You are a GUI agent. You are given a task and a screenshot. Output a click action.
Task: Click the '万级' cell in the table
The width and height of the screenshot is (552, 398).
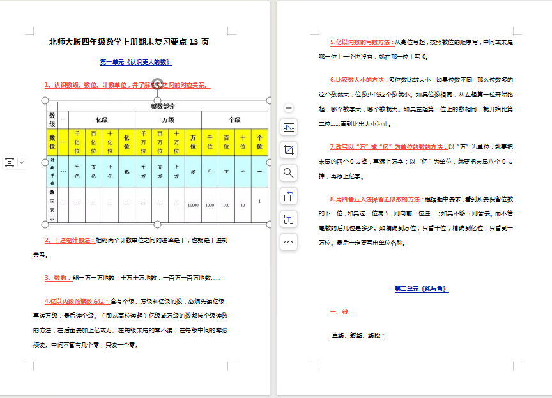(168, 119)
